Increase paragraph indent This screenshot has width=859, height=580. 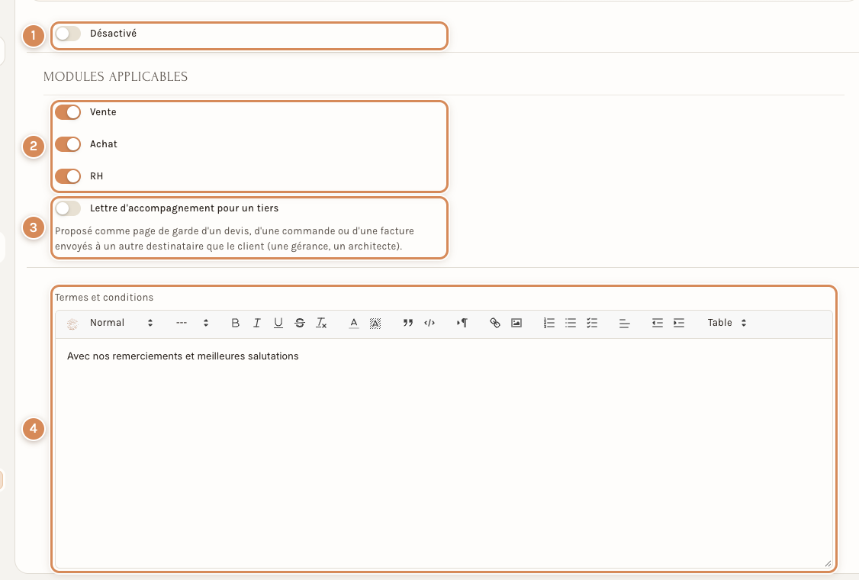point(679,323)
